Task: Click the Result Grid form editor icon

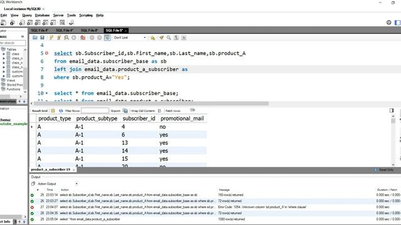Action: [53, 111]
